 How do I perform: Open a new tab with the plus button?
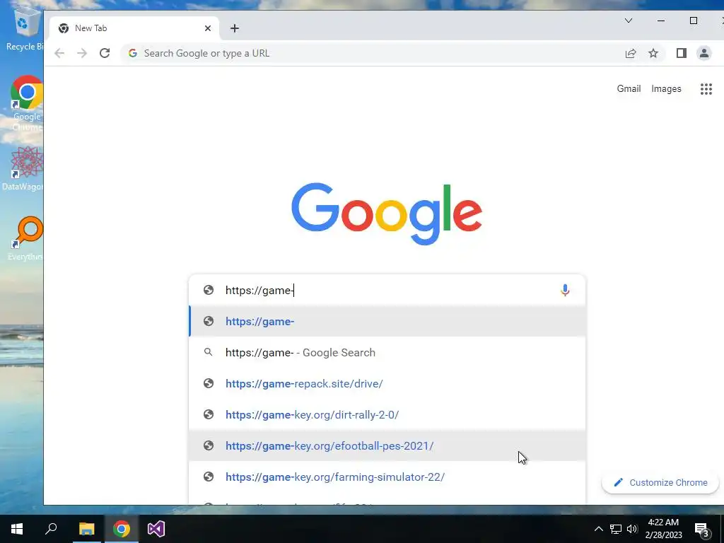point(235,28)
